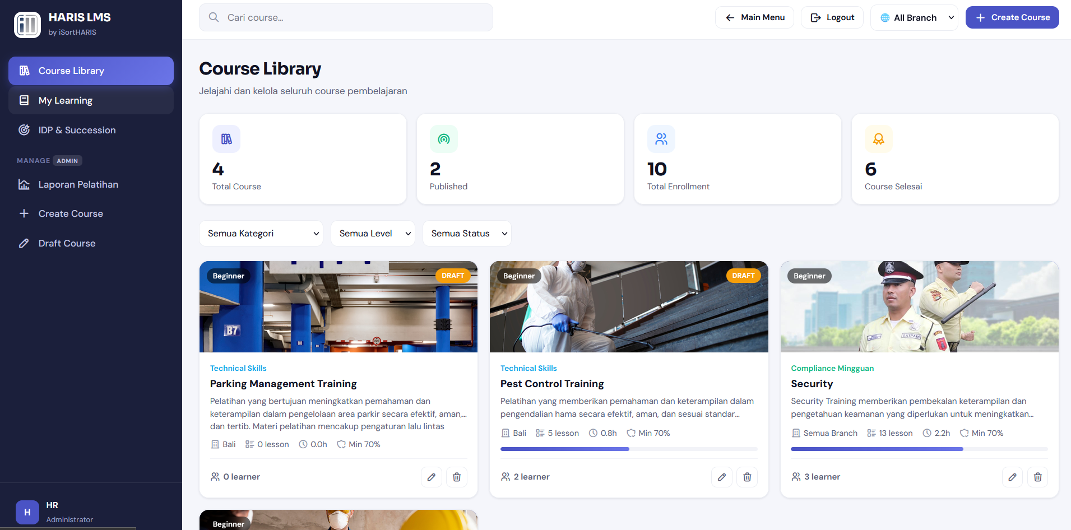This screenshot has width=1071, height=530.
Task: Click the trash icon on Pest Control Training
Action: (747, 477)
